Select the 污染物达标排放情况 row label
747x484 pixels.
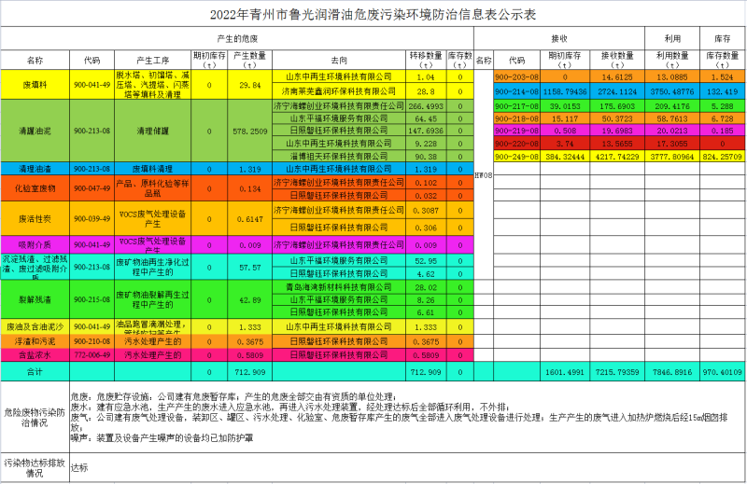(35, 467)
